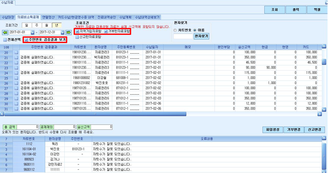Go to previous period with left green arrow
328x173 pixels.
5,33
